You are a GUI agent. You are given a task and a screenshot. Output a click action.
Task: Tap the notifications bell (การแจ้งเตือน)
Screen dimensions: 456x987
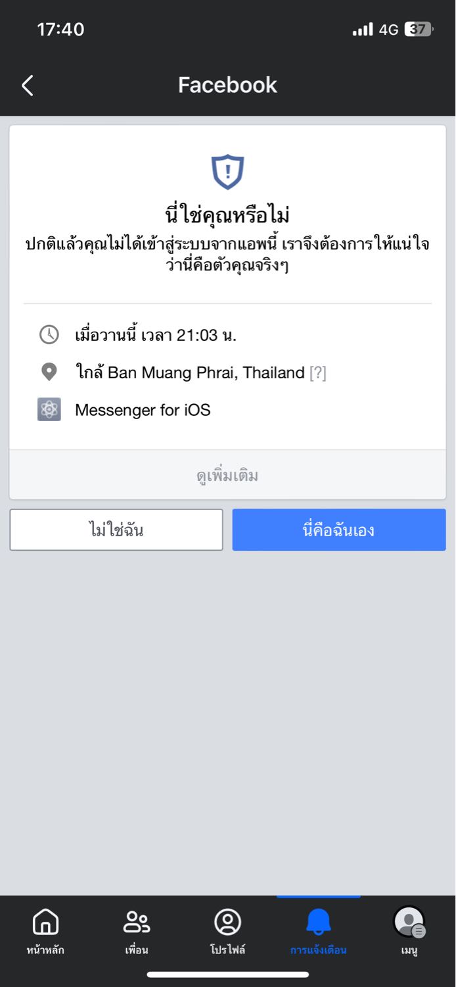tap(319, 923)
